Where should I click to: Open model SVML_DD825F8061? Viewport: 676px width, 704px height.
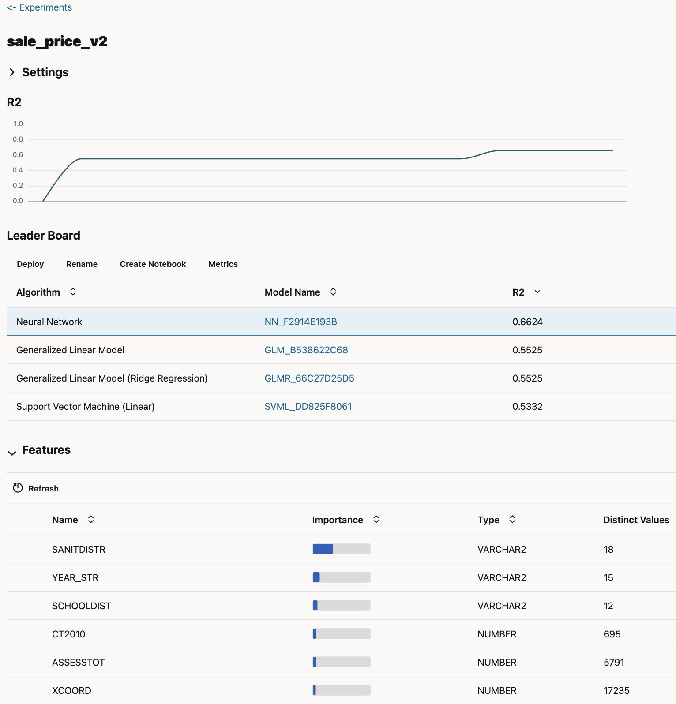(308, 407)
